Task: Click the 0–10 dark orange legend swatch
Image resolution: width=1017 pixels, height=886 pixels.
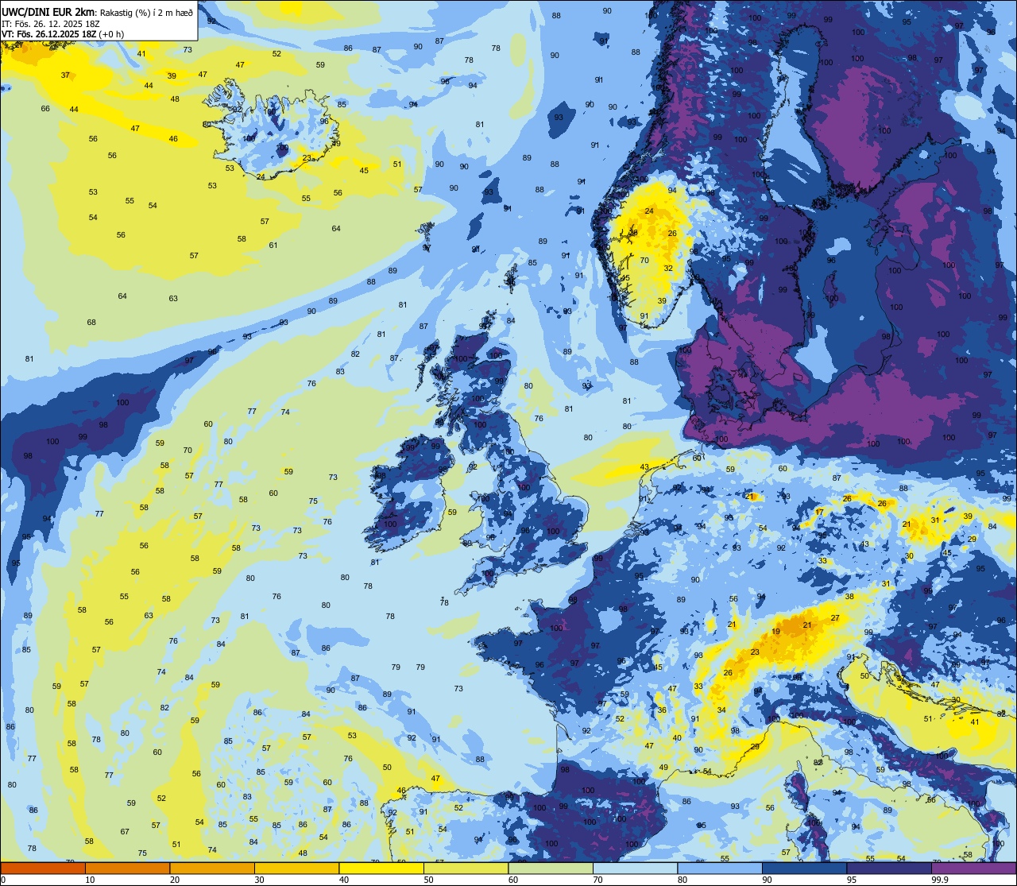Action: (43, 868)
